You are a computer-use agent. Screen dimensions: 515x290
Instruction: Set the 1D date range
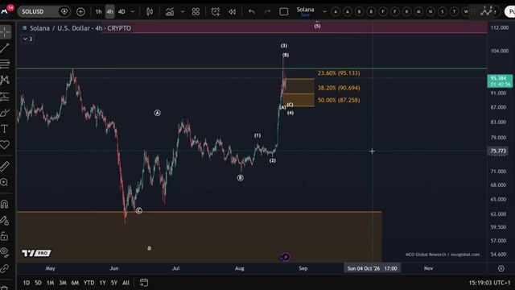tap(27, 283)
